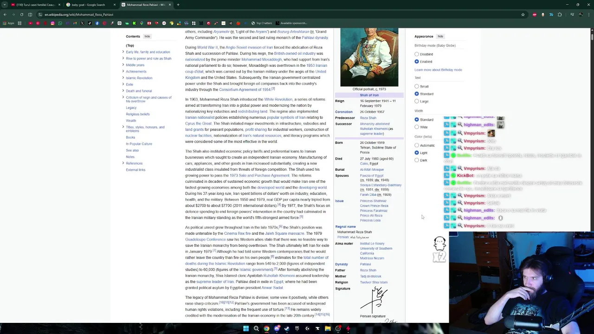Open the AdBlock Plus extension icon
The width and height of the screenshot is (594, 334).
(x=535, y=14)
